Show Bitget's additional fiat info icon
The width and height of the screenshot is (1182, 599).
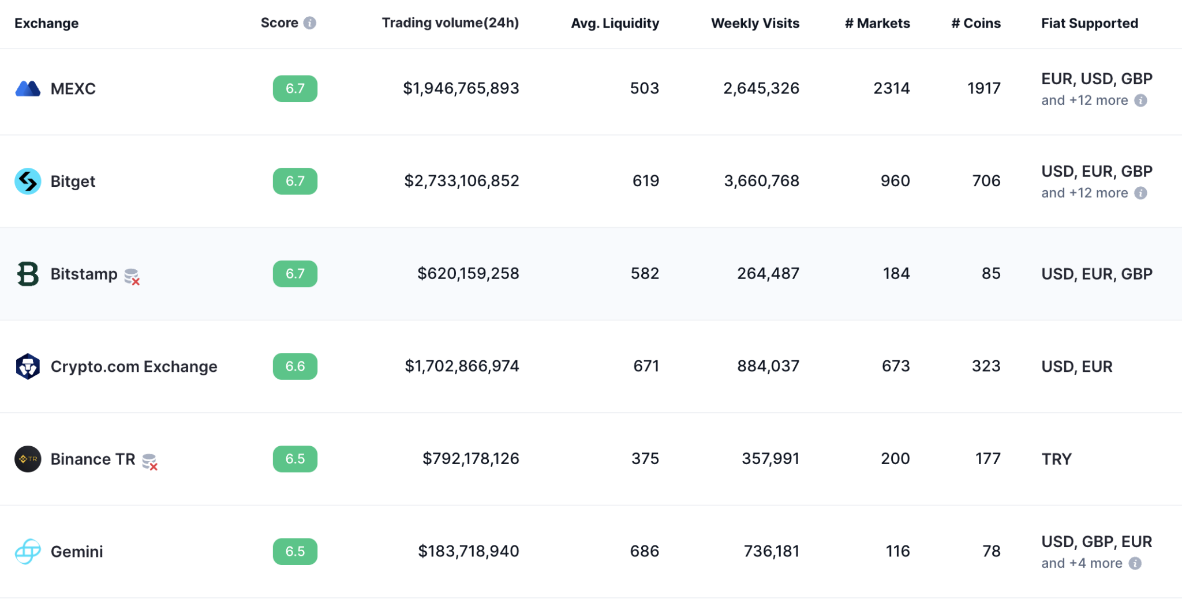coord(1140,193)
